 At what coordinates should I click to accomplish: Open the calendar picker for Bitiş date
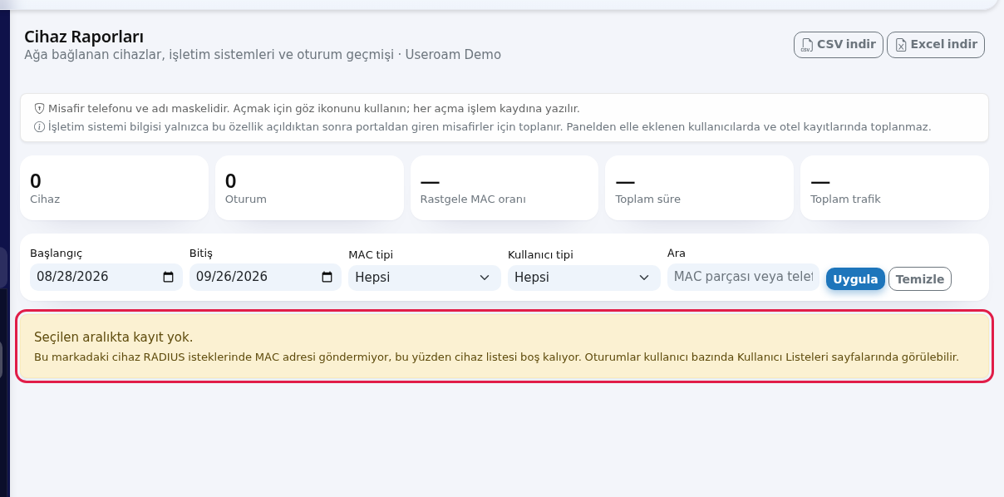tap(327, 278)
